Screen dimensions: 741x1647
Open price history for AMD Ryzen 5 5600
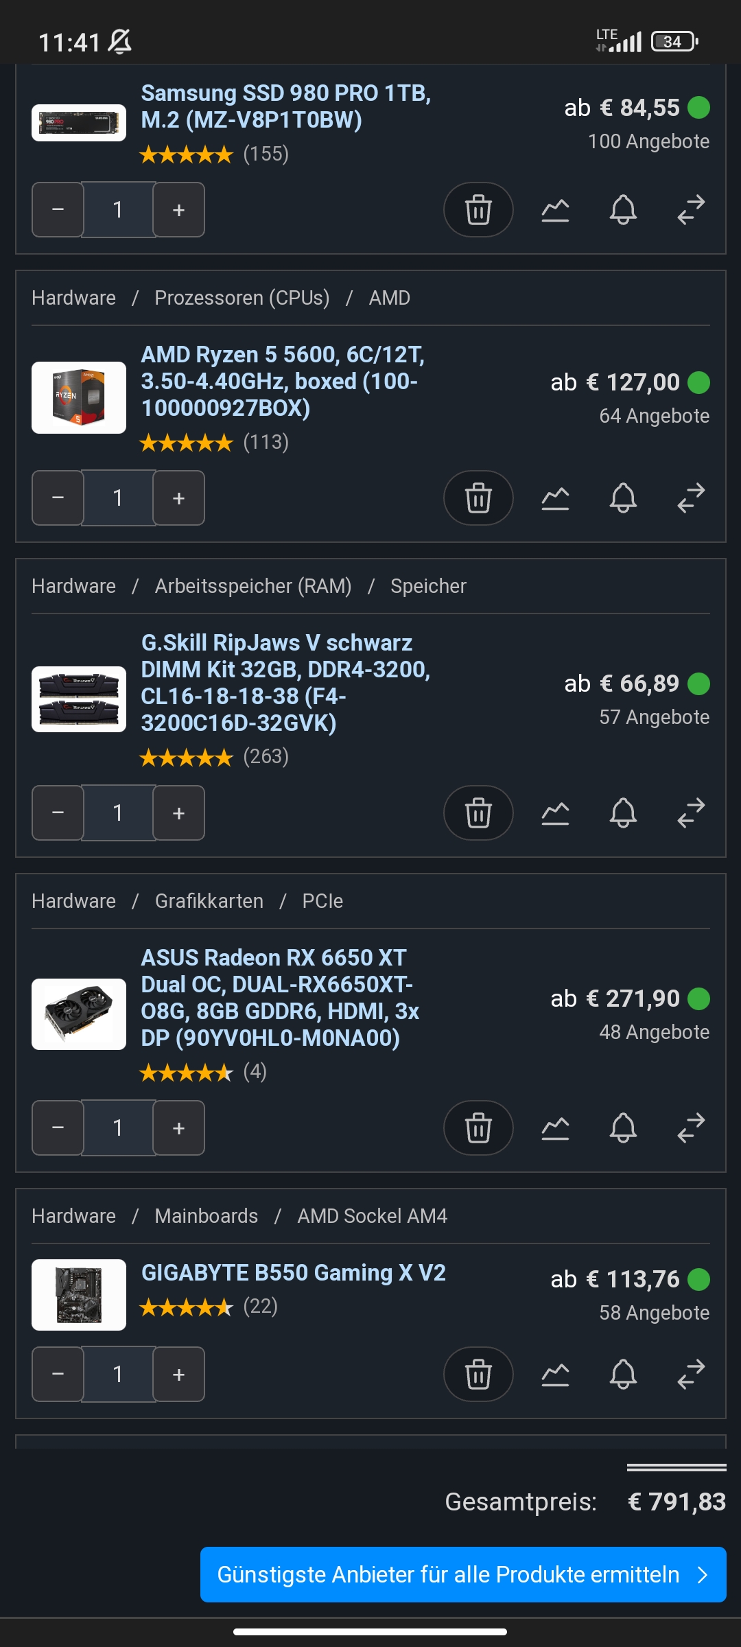click(x=555, y=498)
